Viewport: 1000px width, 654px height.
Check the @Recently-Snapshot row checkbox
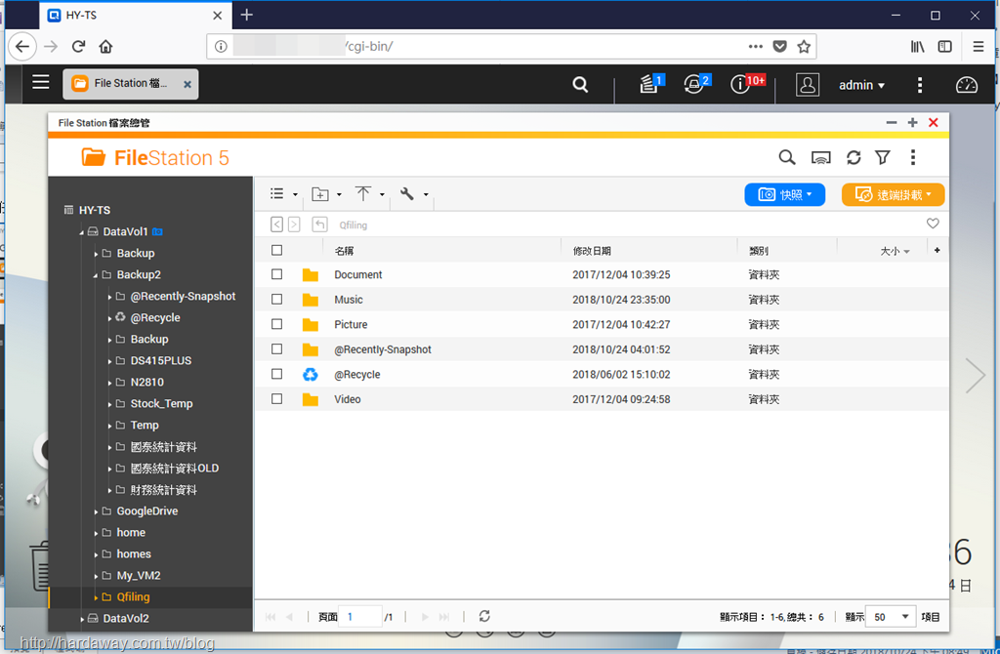276,348
